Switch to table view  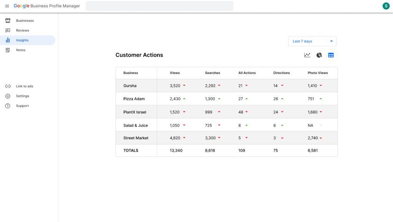(331, 55)
